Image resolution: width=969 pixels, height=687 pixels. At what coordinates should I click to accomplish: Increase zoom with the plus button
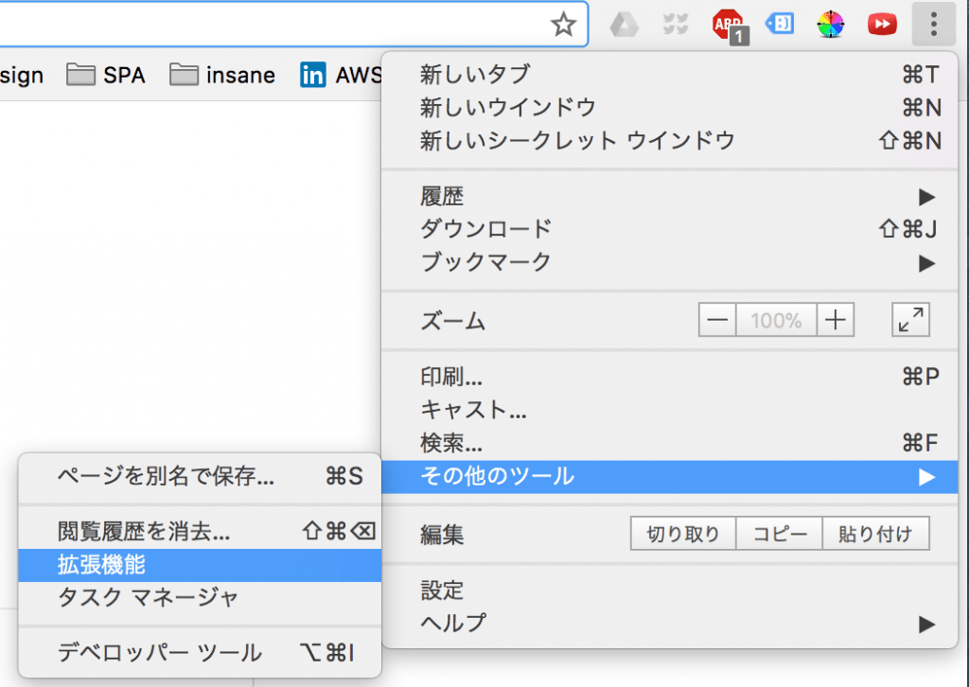pyautogui.click(x=836, y=320)
